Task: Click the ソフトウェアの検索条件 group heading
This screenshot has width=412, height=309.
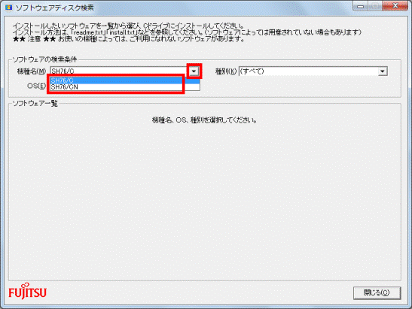Action: (44, 59)
